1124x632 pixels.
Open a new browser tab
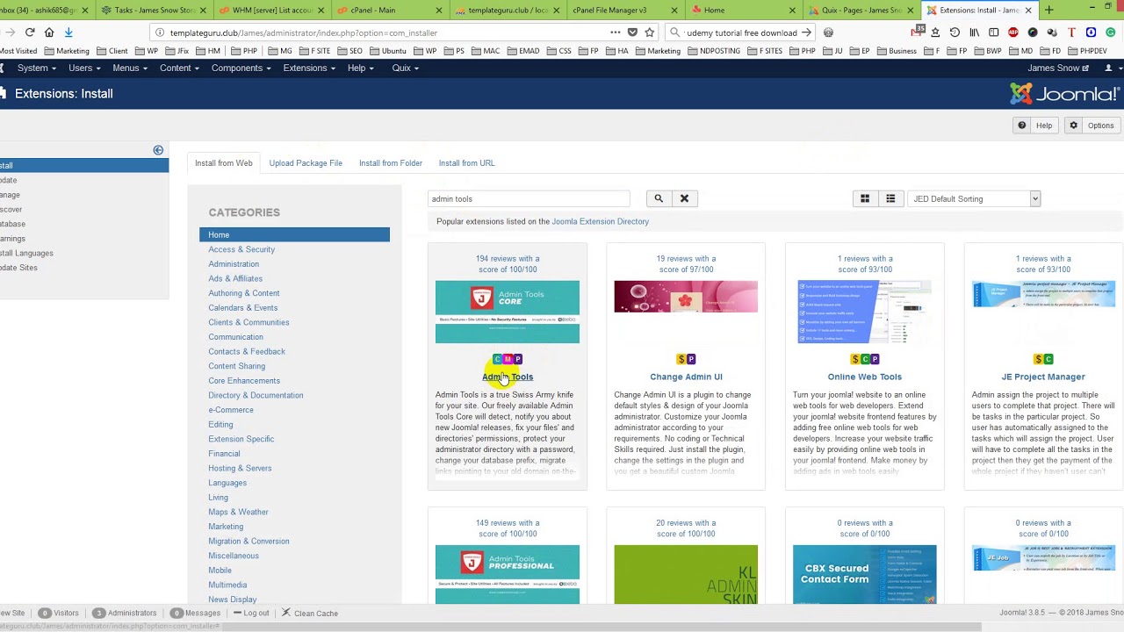(x=1048, y=11)
